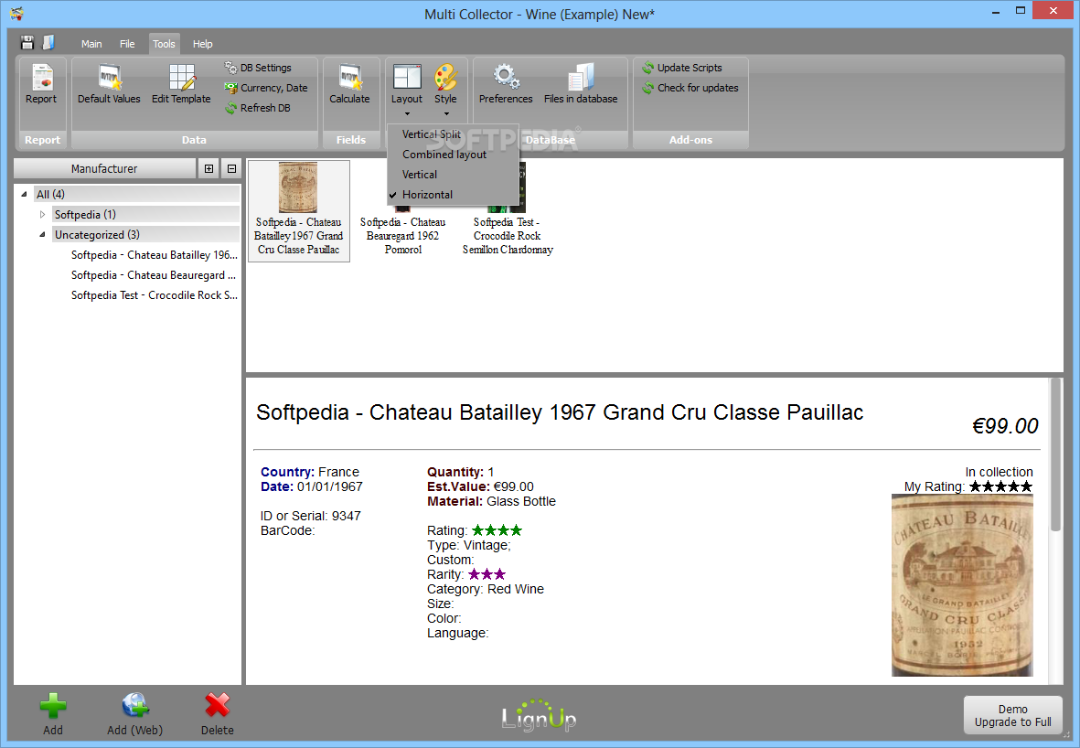Select tree row Softpedia - Chateau Batailley 196...
Viewport: 1080px width, 748px height.
(155, 255)
